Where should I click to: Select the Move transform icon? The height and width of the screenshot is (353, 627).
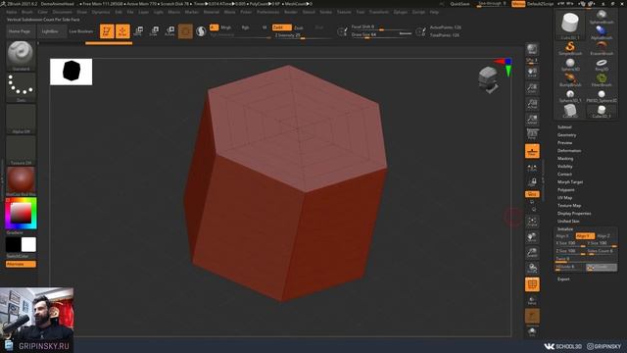(x=138, y=31)
